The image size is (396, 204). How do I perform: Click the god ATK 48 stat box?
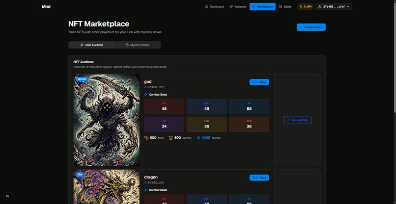click(164, 106)
